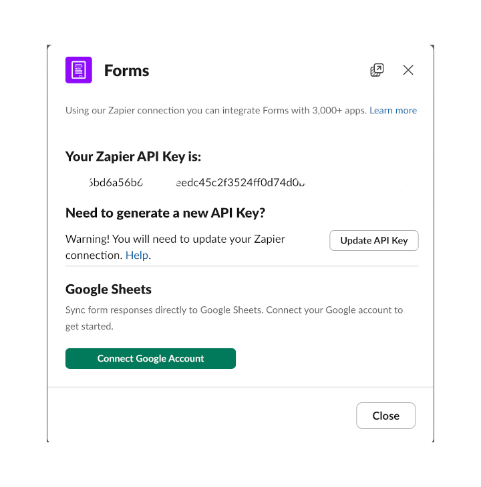Open the Forms dialog in new window
Screen dimensions: 481x487
point(377,70)
